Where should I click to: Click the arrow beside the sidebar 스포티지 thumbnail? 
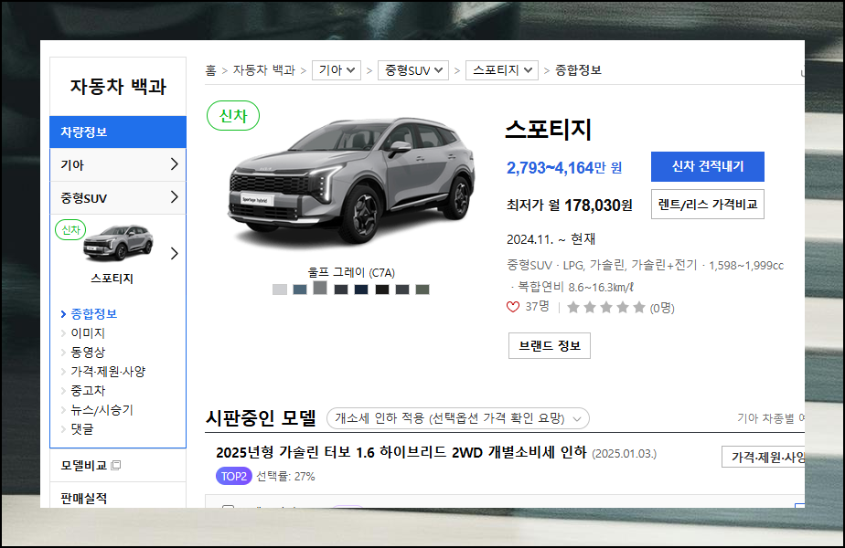click(174, 254)
